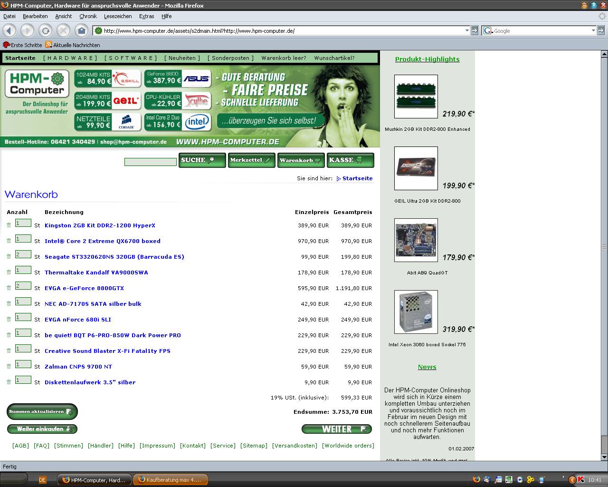Open the Ansicht menu

[63, 16]
